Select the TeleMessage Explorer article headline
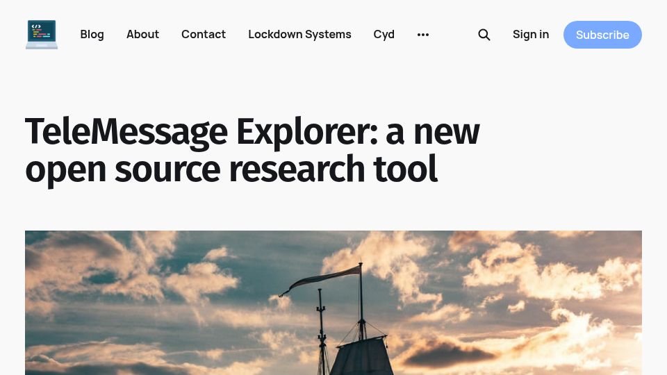This screenshot has height=375, width=667. 252,151
